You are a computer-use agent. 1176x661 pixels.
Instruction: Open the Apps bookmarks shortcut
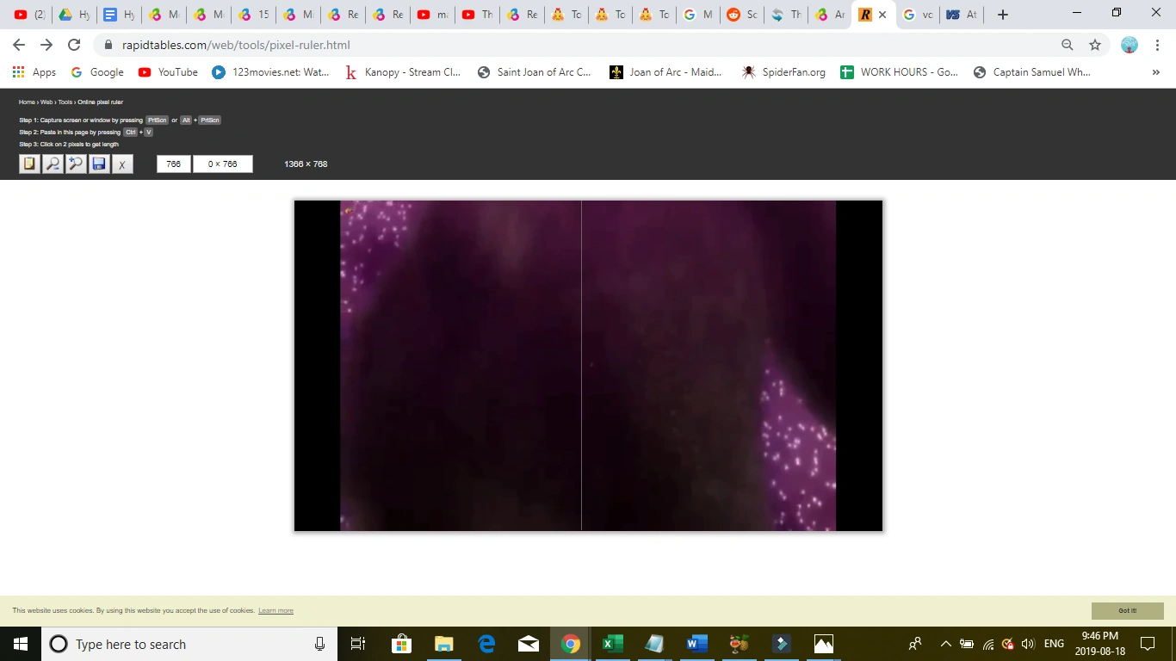34,72
